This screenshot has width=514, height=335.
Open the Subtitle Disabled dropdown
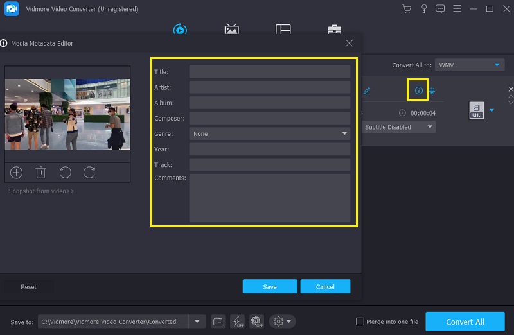coord(398,127)
